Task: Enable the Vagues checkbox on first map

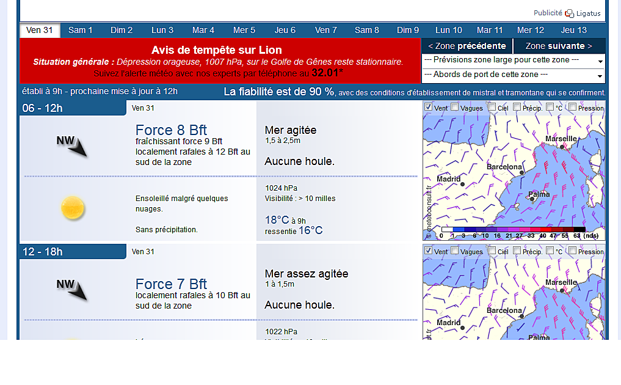Action: pos(455,108)
